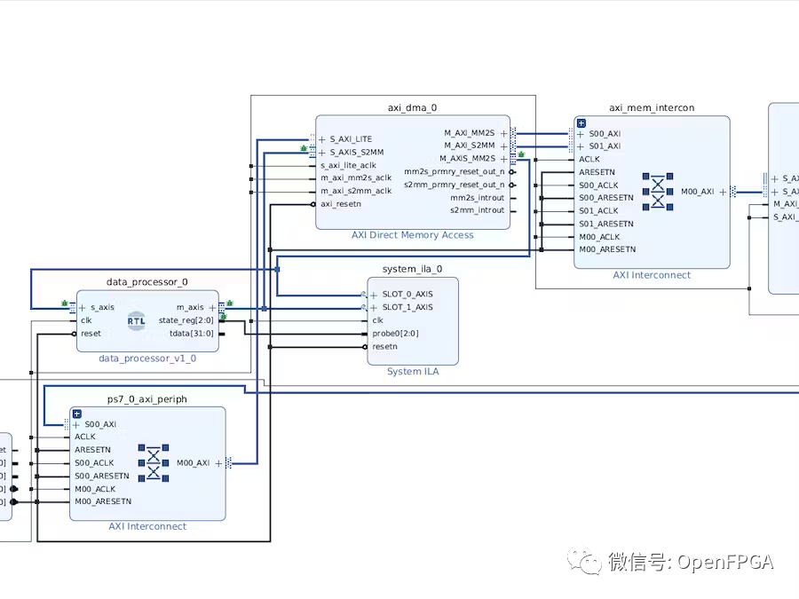Click the green debug icon beside S_AXIS_S2MM
Image resolution: width=799 pixels, height=599 pixels.
coord(305,146)
